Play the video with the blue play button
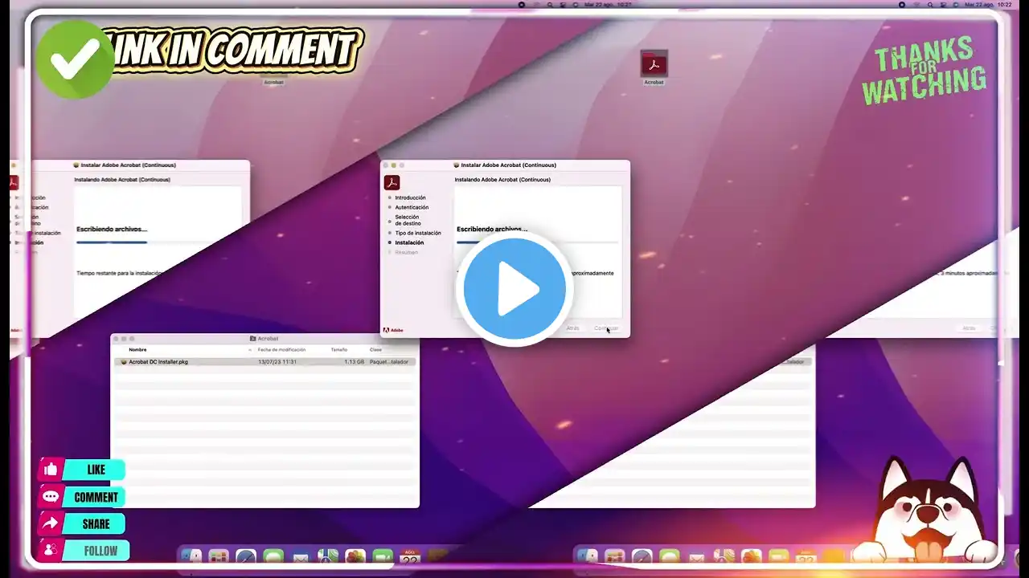Screen dimensions: 1029x578 [514, 289]
